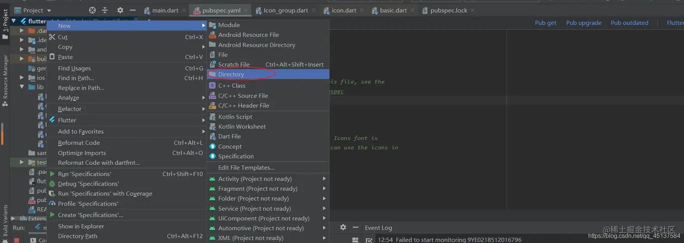Select Find Usages menu entry
This screenshot has height=243, width=684.
pyautogui.click(x=127, y=68)
